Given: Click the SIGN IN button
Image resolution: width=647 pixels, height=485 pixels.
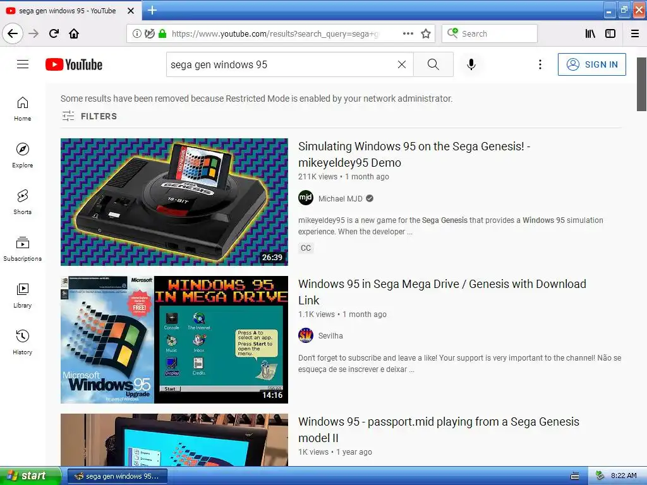Looking at the screenshot, I should 591,64.
